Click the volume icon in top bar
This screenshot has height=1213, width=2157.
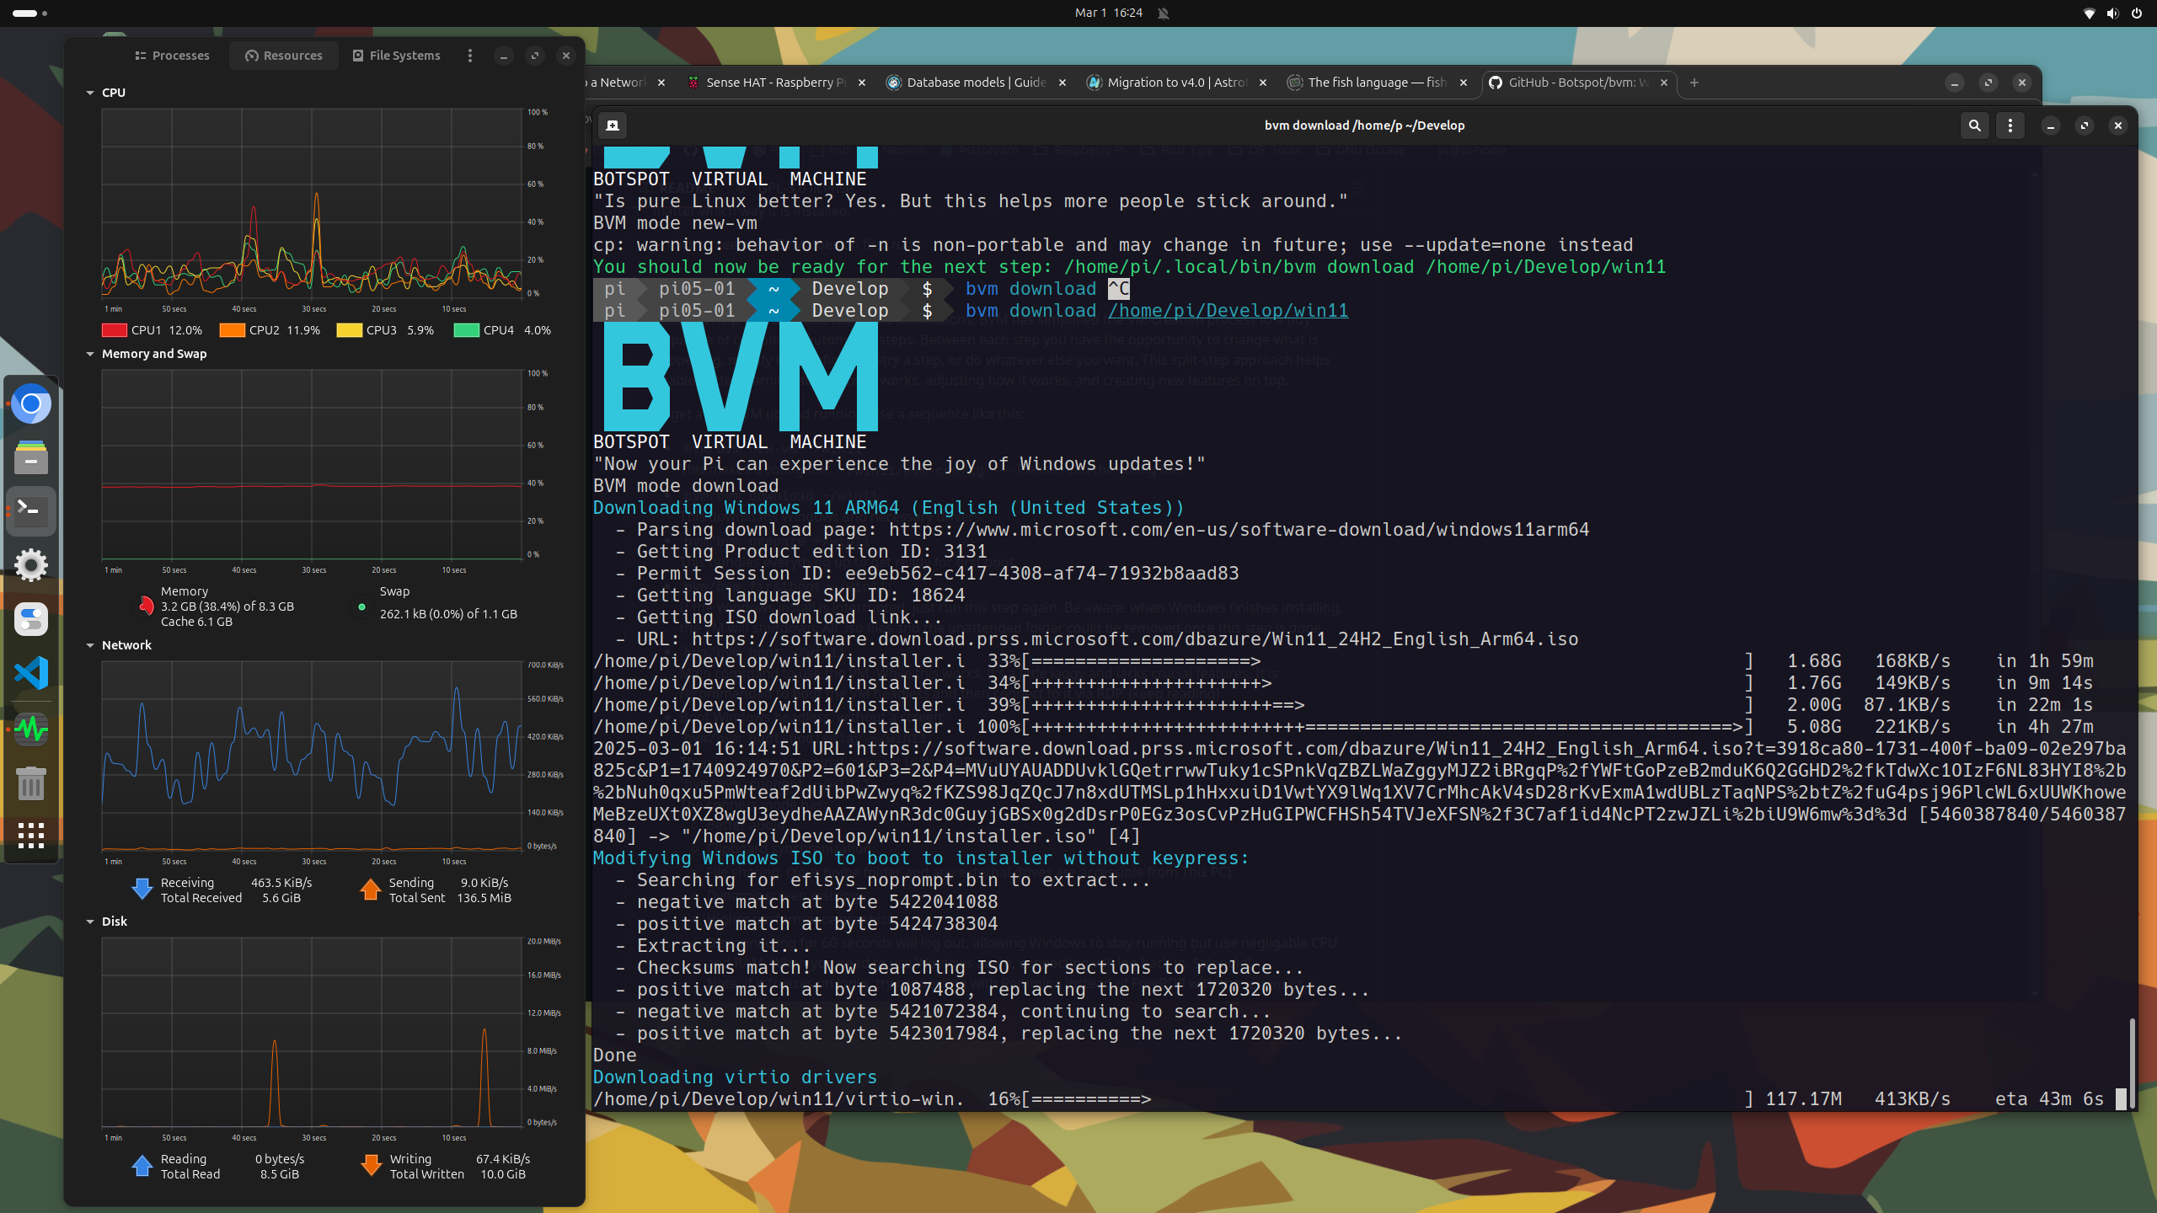point(2112,13)
